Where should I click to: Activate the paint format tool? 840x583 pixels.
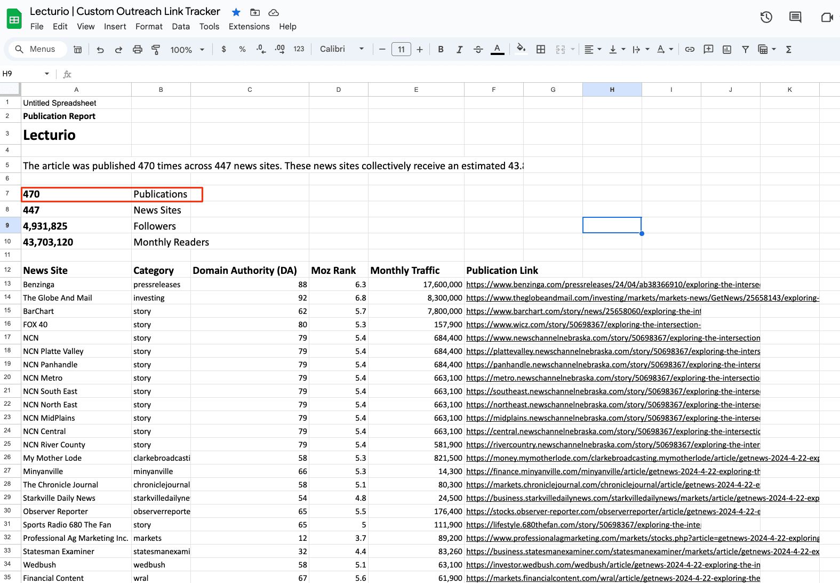click(x=156, y=49)
